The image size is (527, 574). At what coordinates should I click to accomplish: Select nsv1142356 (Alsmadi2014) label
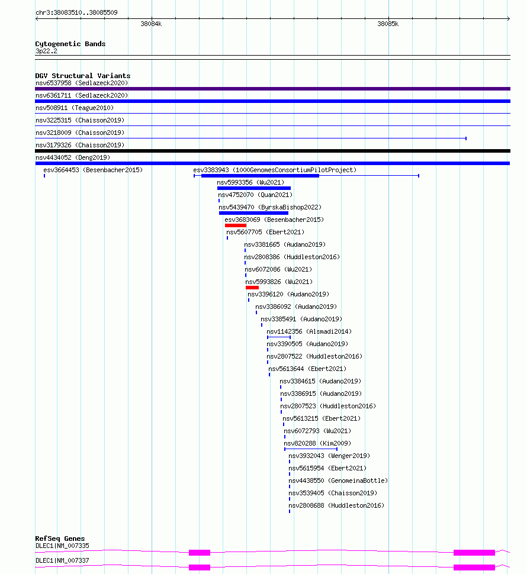tap(309, 332)
